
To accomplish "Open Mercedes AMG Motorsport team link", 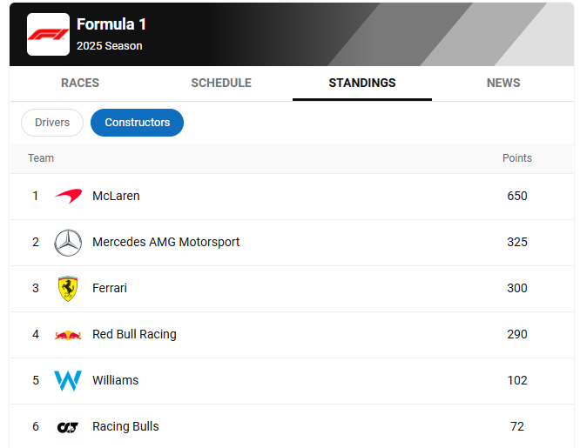I will 165,243.
